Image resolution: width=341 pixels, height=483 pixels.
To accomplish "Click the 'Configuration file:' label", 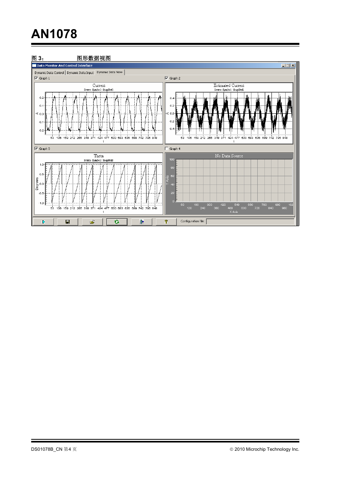I will tap(192, 221).
